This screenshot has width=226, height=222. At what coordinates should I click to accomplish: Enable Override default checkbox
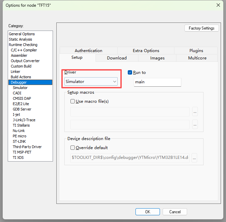coord(72,147)
